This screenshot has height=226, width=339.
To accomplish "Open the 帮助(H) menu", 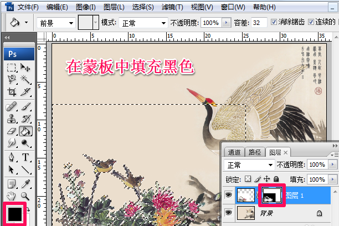I will coord(264,7).
